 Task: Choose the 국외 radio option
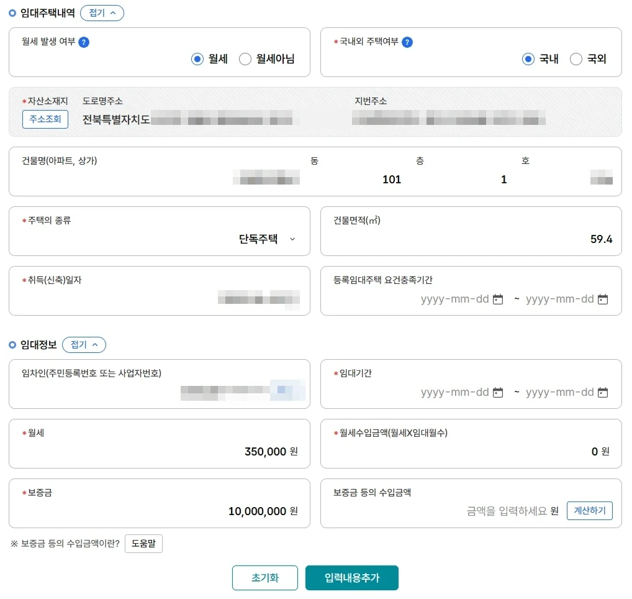tap(576, 59)
